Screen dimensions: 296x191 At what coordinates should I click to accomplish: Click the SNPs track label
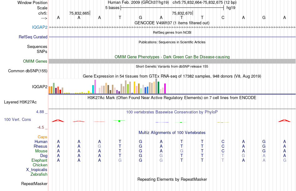pos(42,51)
